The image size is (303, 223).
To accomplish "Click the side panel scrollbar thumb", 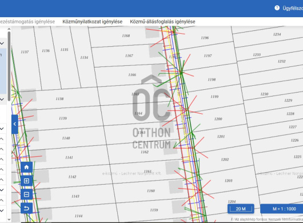I will pyautogui.click(x=9, y=66).
